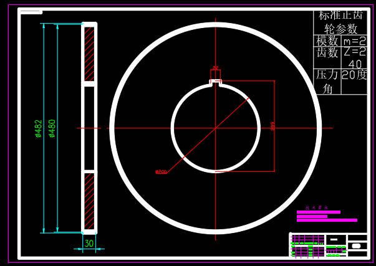Click the magenta 技术要求 heading
This screenshot has width=376, height=266.
click(317, 207)
